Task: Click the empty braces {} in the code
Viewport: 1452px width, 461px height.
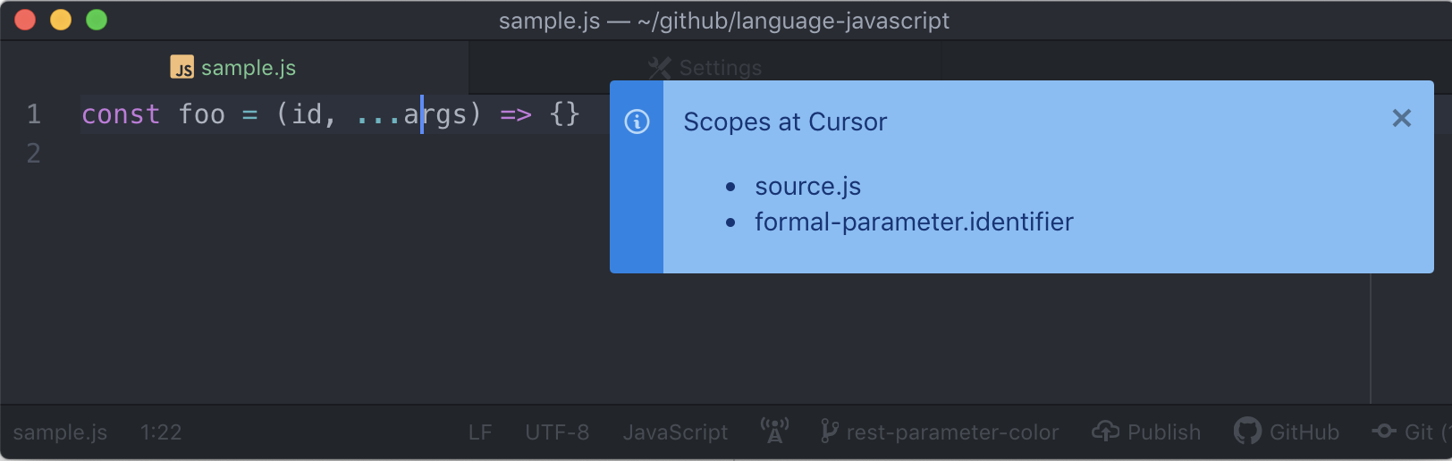Action: (565, 114)
